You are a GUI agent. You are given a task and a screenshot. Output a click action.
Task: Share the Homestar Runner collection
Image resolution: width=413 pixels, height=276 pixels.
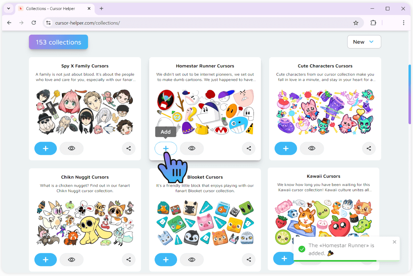248,149
